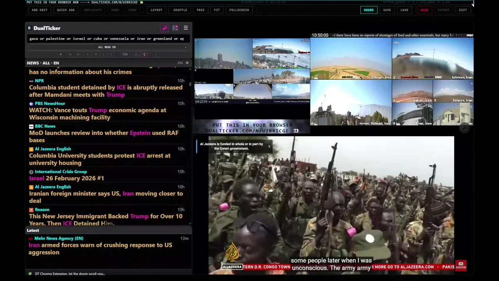The width and height of the screenshot is (499, 281).
Task: Open Israel 26 February 2026 #1 headline
Action: coord(66,178)
